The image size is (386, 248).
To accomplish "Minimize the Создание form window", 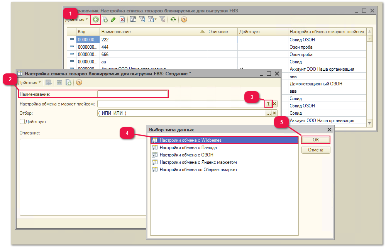I will [x=261, y=74].
